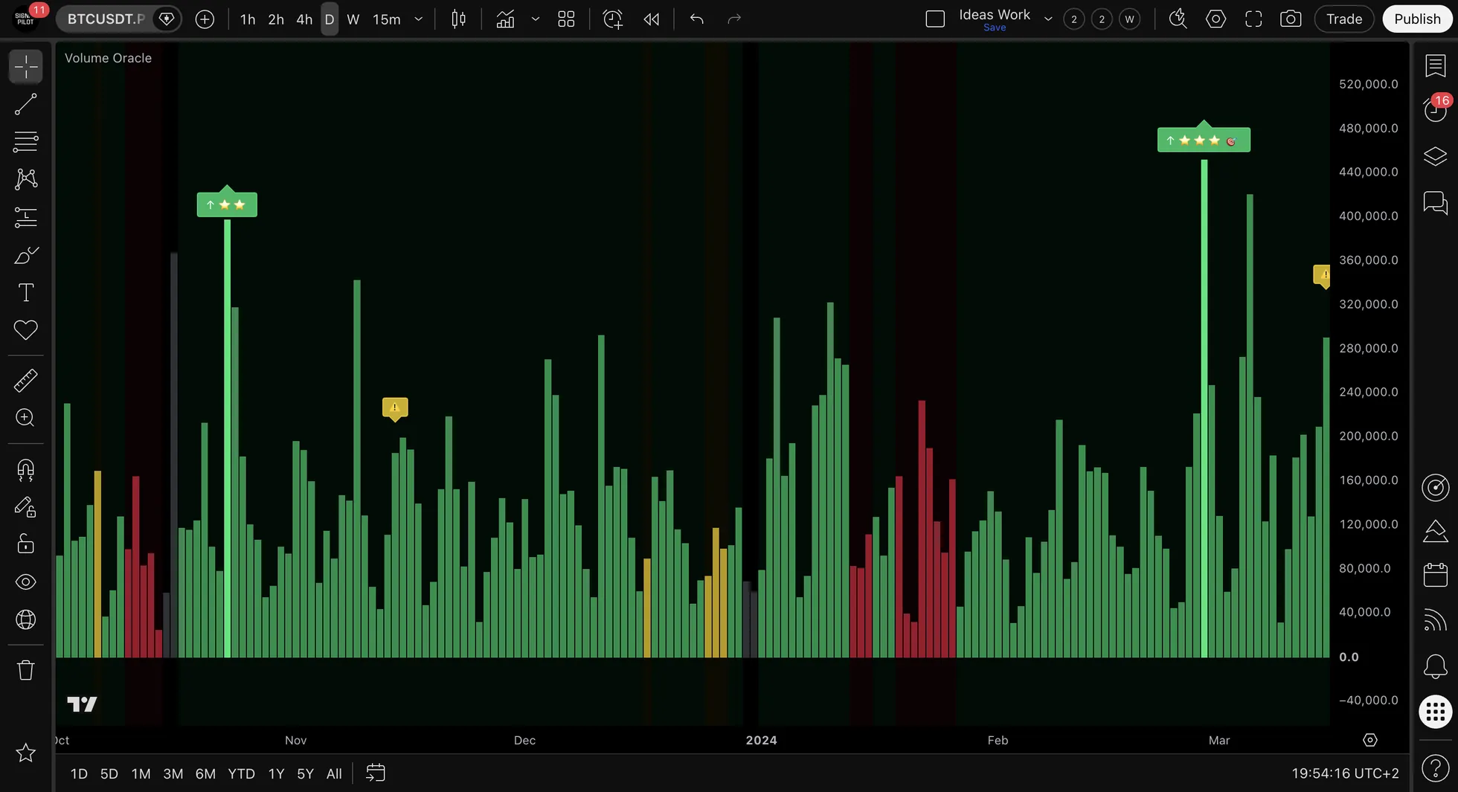Open the layout grid selector
Image resolution: width=1458 pixels, height=792 pixels.
566,19
